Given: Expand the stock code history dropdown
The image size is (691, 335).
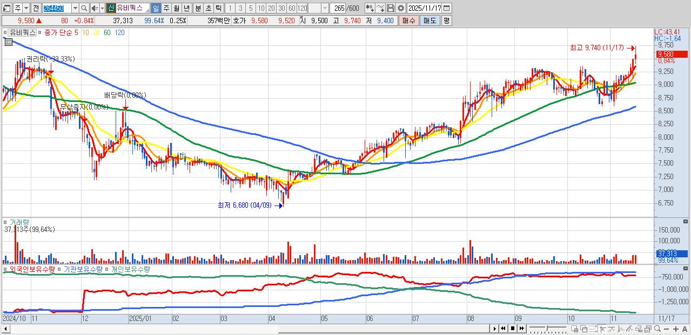Looking at the screenshot, I should pyautogui.click(x=75, y=8).
